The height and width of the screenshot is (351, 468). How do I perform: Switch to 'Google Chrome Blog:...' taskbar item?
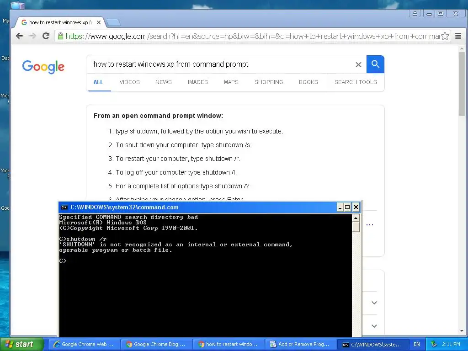point(156,344)
